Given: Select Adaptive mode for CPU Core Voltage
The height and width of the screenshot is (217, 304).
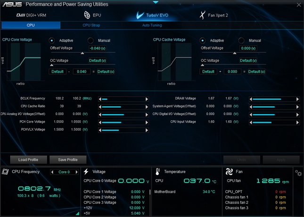Looking at the screenshot, I should [x=51, y=41].
